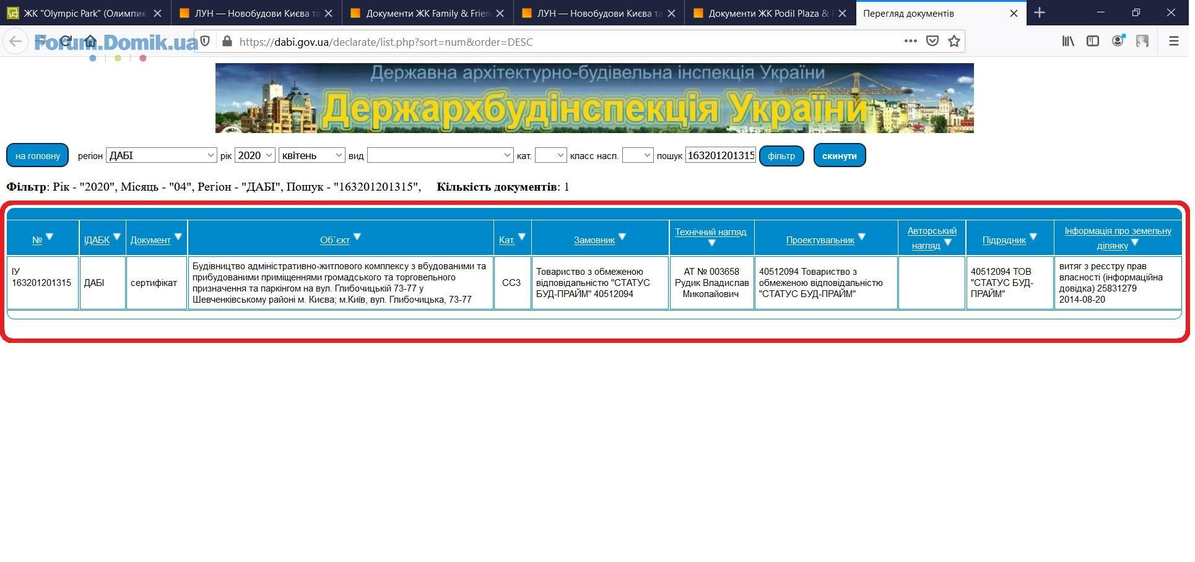Viewport: 1195px width, 562px height.
Task: Click sort arrow next to Підрядник column
Action: point(1033,236)
